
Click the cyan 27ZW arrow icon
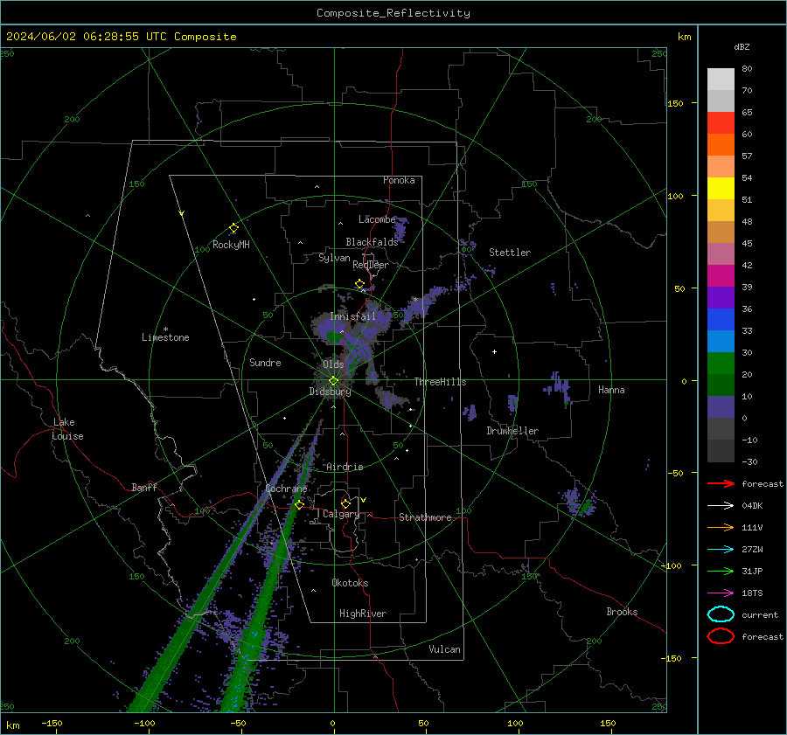(721, 550)
